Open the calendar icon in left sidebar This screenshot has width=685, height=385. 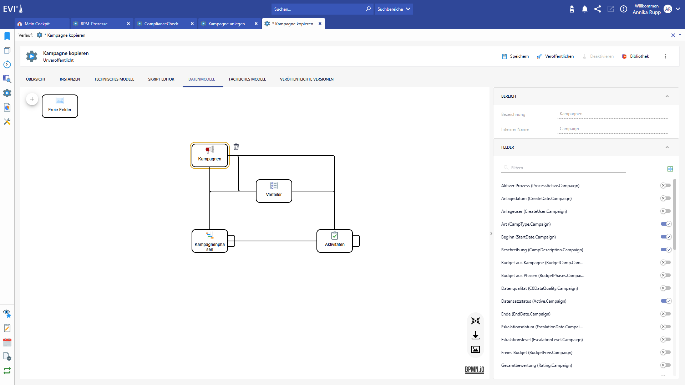pos(7,343)
